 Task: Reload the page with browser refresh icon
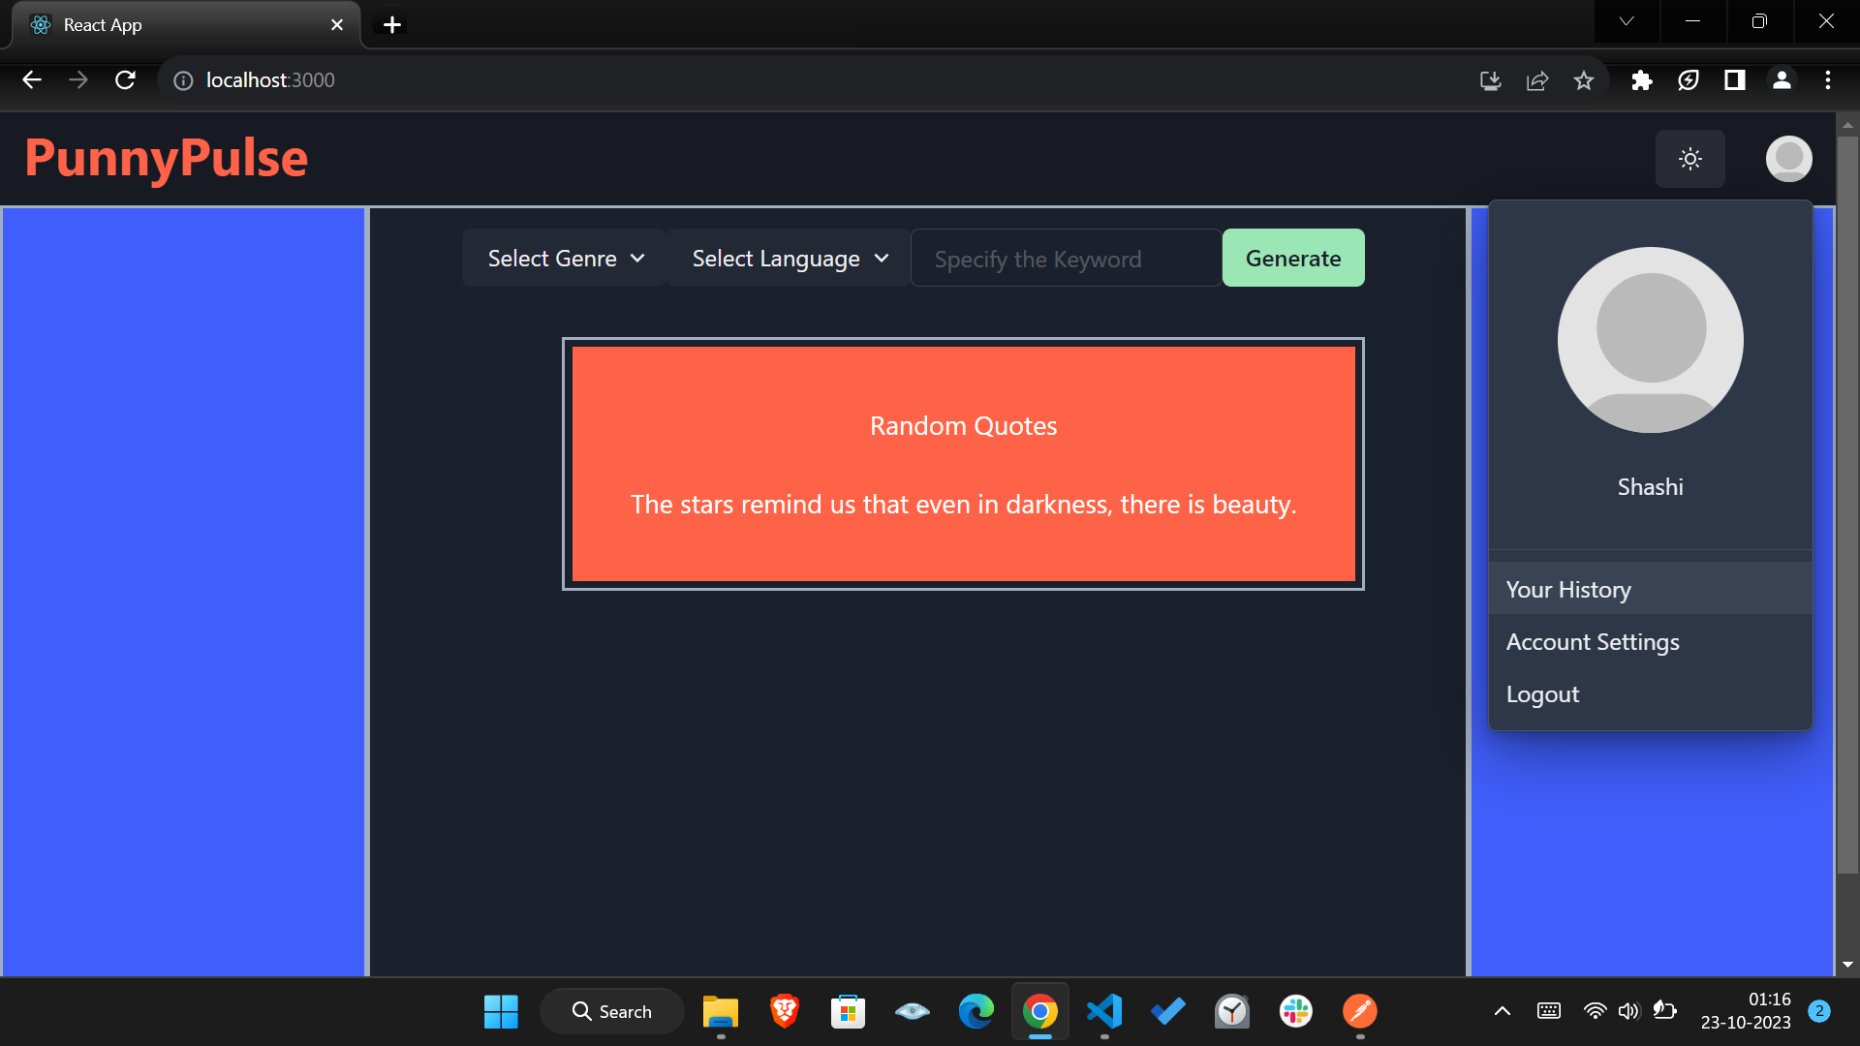[125, 80]
